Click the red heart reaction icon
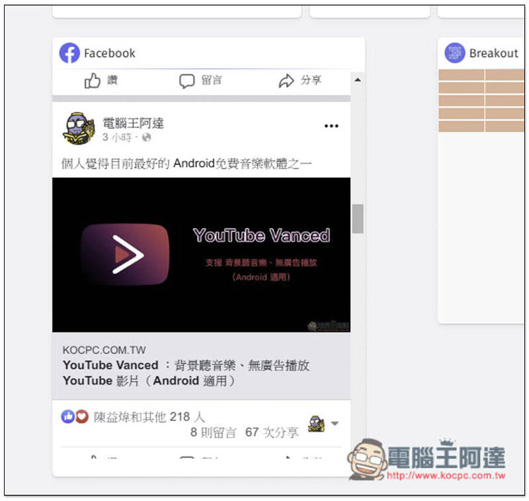The width and height of the screenshot is (529, 501). [81, 416]
